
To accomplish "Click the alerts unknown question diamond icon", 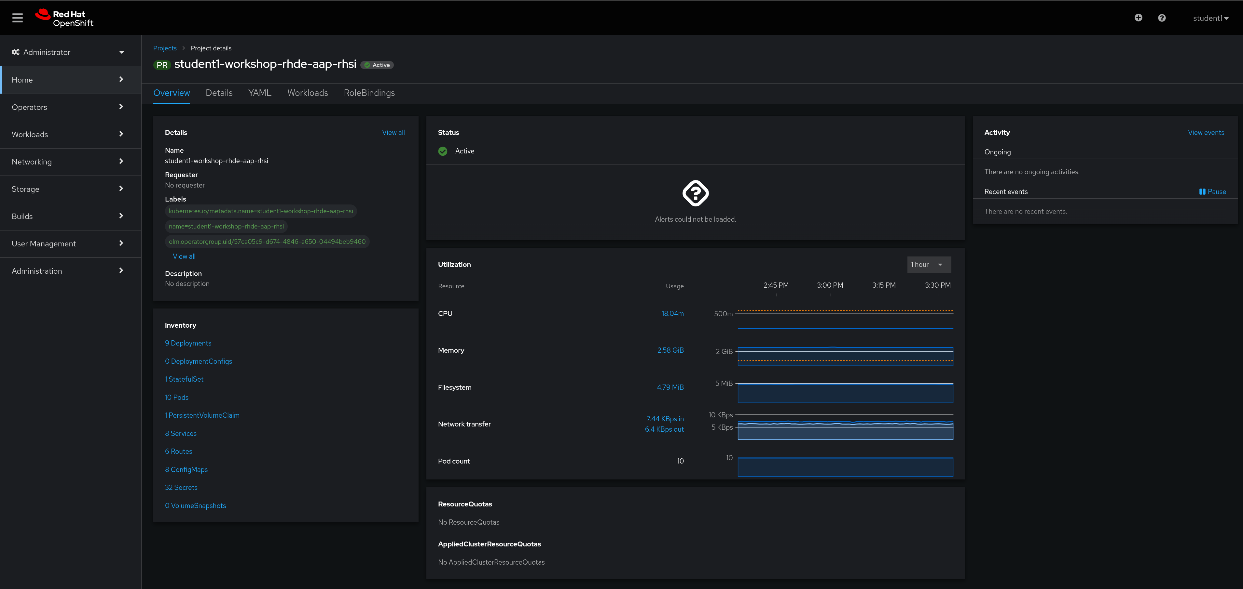I will [695, 193].
